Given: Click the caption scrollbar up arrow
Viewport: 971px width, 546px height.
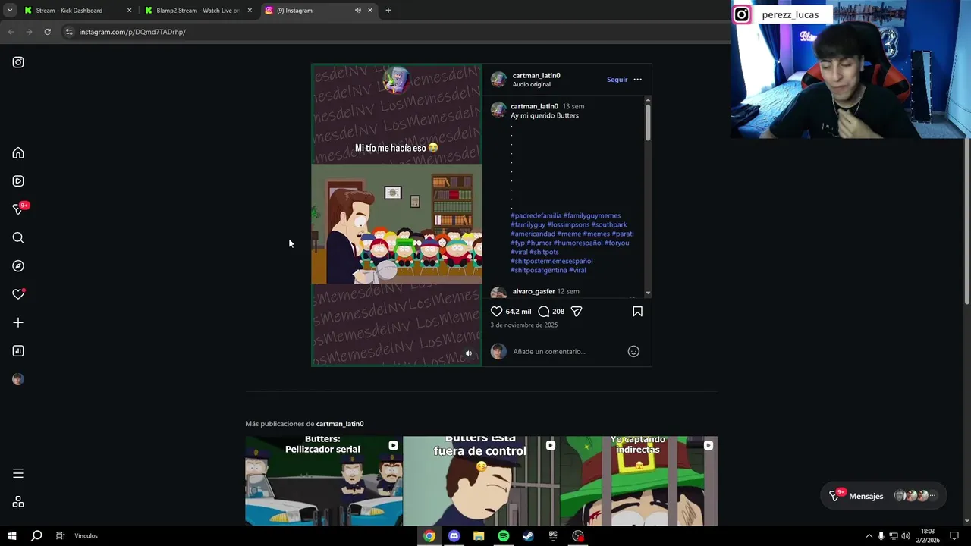Looking at the screenshot, I should (648, 99).
